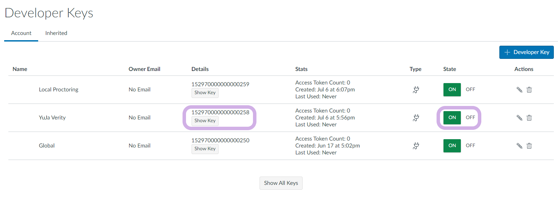
Task: Delete the Local Proctoring key via trash icon
Action: click(x=529, y=90)
